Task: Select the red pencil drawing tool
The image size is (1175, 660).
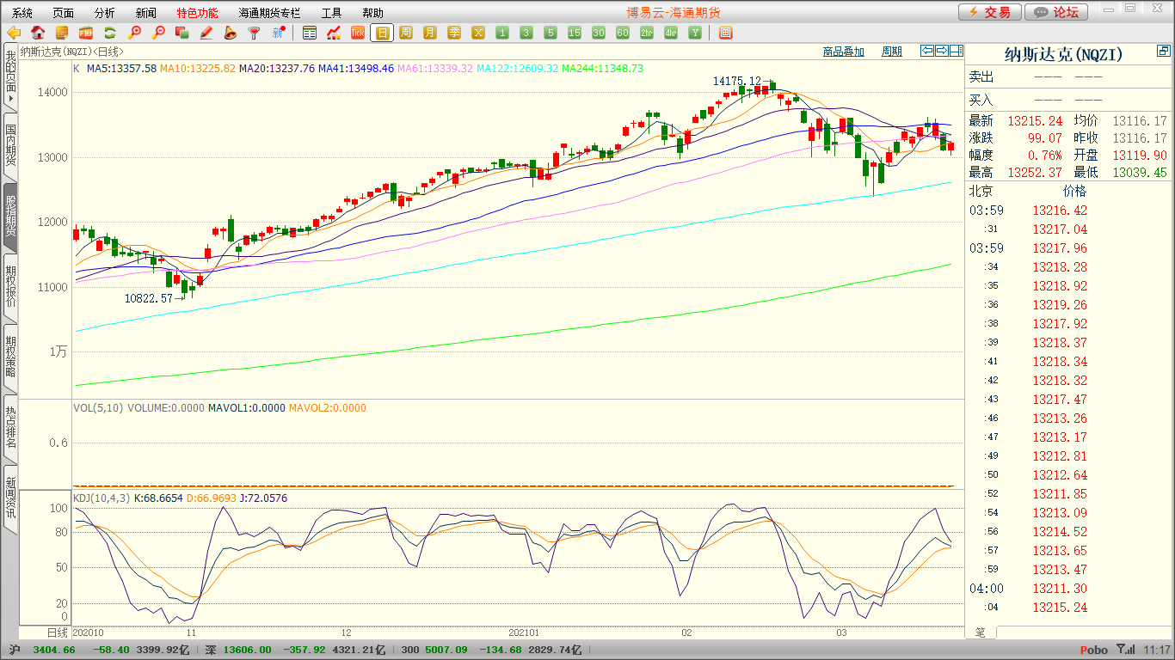Action: [206, 33]
